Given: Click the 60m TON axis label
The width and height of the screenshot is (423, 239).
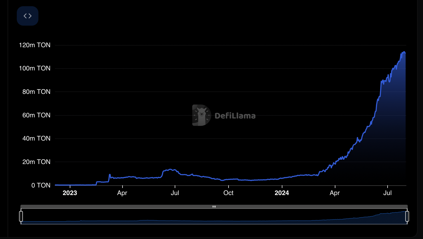Looking at the screenshot, I should [36, 115].
